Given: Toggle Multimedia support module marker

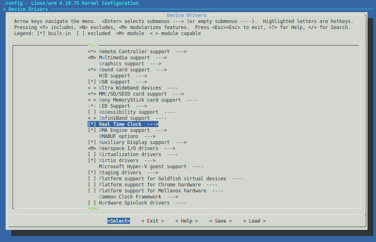Looking at the screenshot, I should (92, 58).
